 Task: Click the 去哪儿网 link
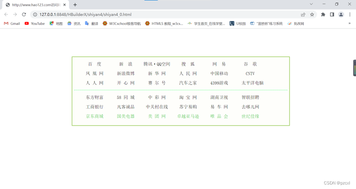tap(250, 107)
